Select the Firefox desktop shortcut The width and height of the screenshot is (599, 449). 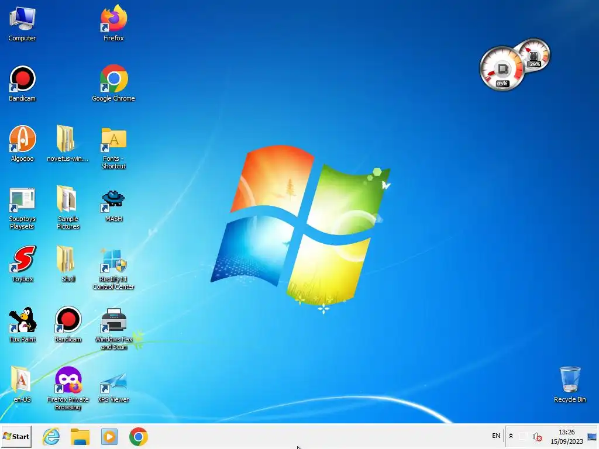point(113,23)
